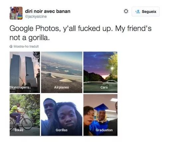
Task: Click the Airplanes label text
Action: point(62,87)
